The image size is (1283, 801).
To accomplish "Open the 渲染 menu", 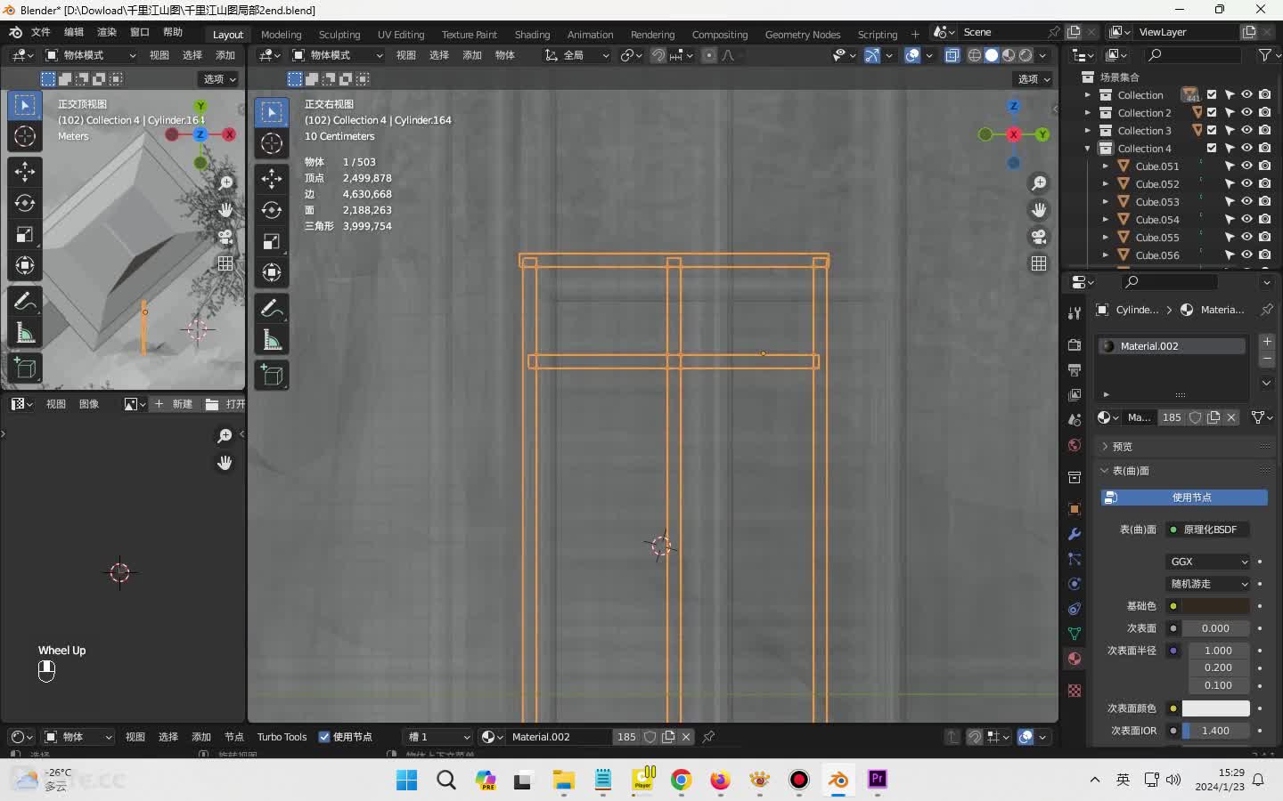I will (107, 32).
